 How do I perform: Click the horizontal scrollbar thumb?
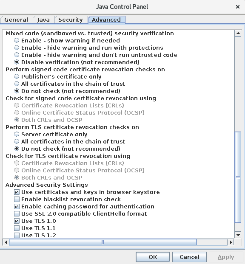coord(103,242)
